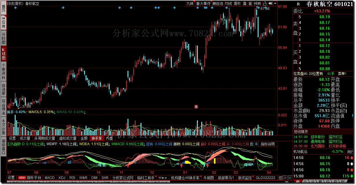Select 游资监控 indicator tab

245,177
